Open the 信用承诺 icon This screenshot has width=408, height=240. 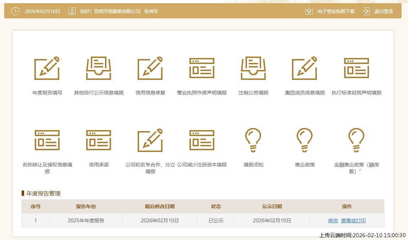point(99,140)
